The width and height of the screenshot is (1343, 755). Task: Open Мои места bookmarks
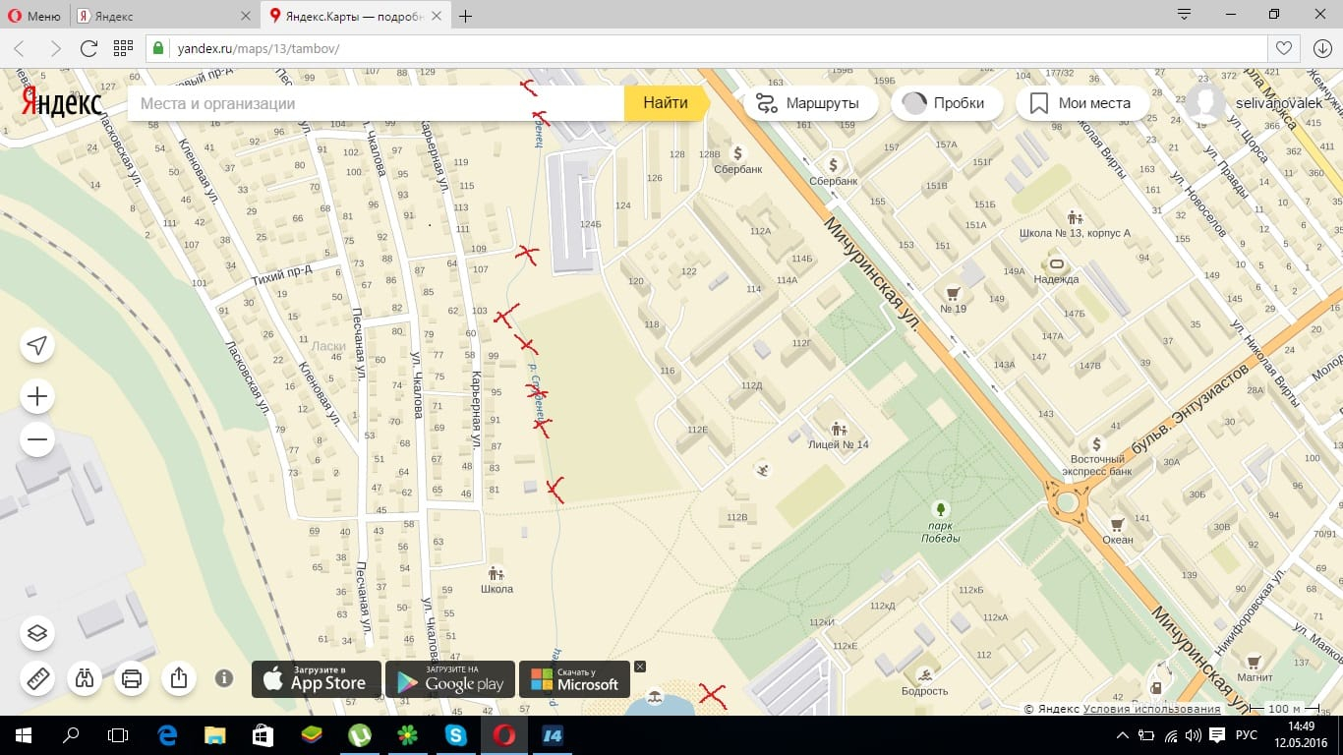tap(1082, 103)
